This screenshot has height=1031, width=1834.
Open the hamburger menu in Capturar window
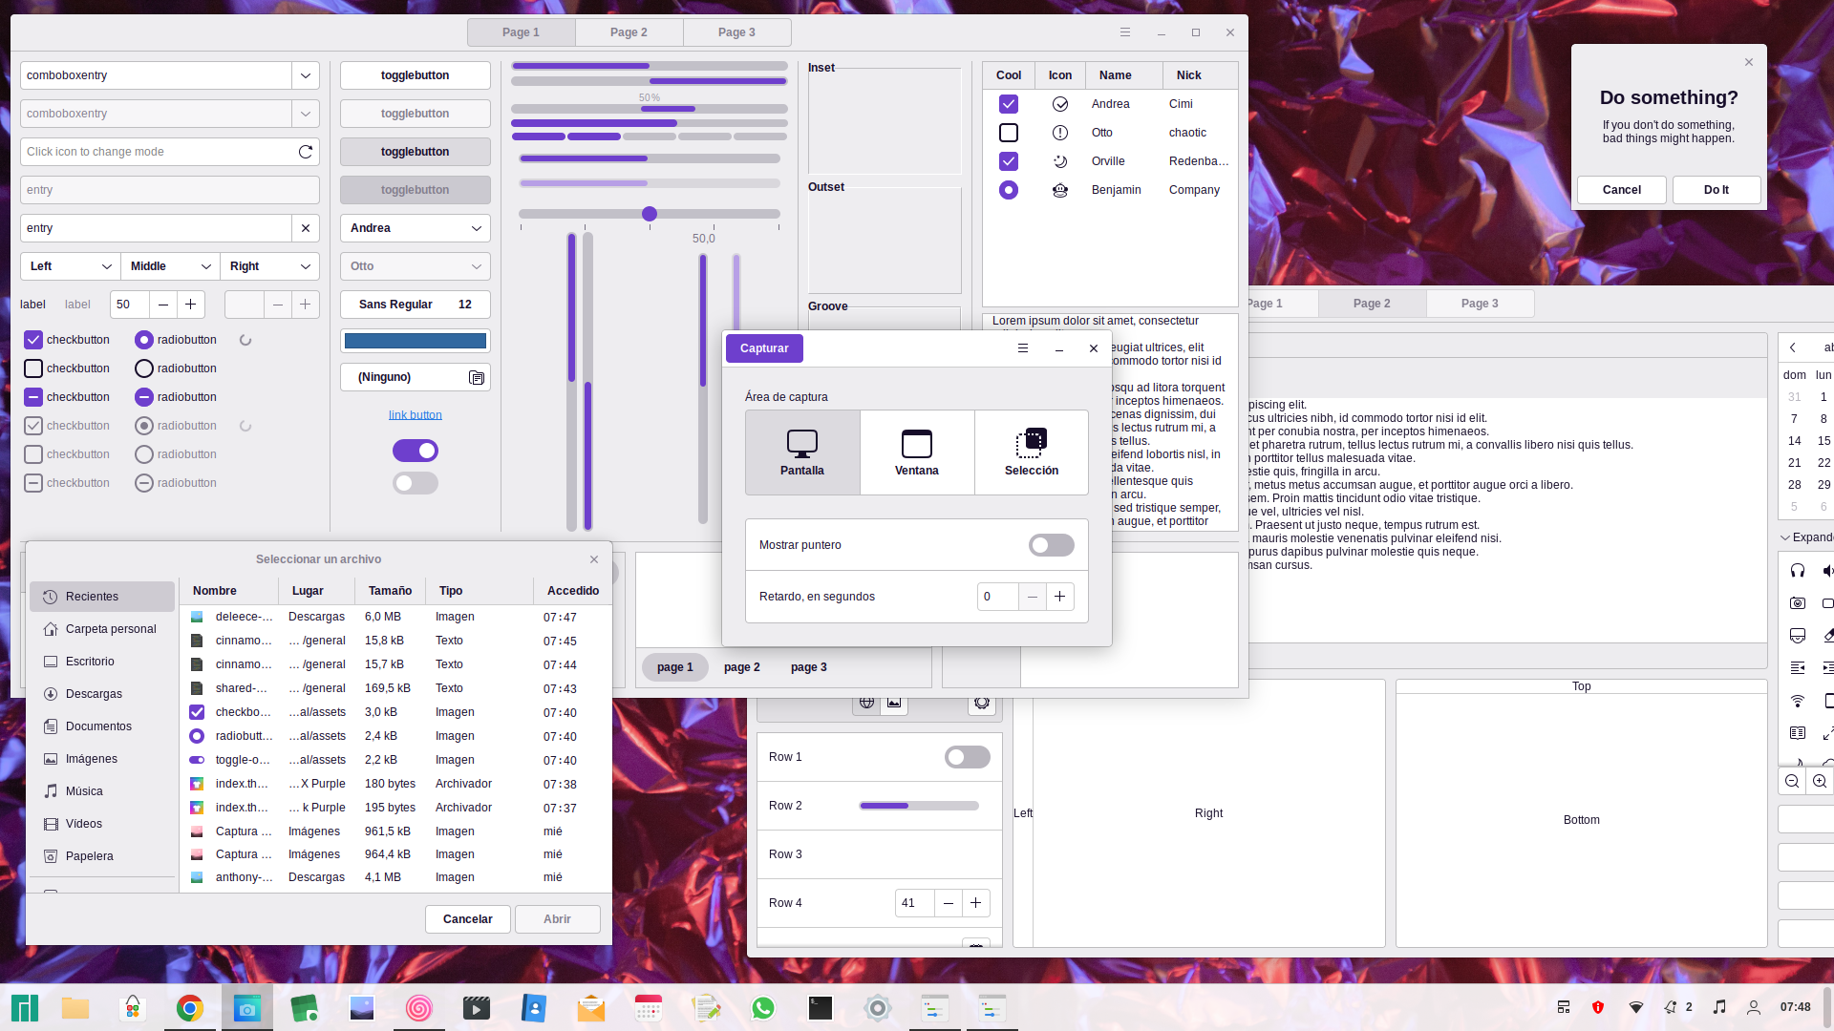(1023, 348)
